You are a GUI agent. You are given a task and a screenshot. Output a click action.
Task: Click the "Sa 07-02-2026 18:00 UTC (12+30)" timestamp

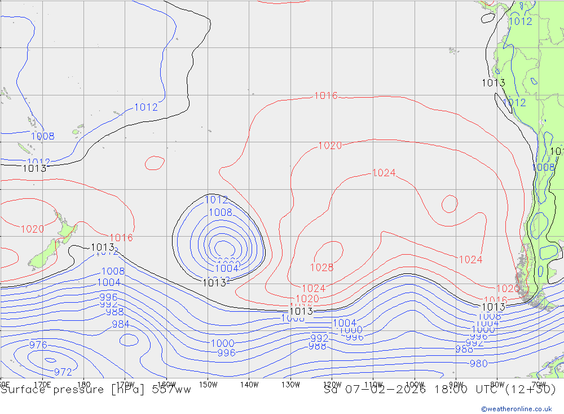click(440, 390)
